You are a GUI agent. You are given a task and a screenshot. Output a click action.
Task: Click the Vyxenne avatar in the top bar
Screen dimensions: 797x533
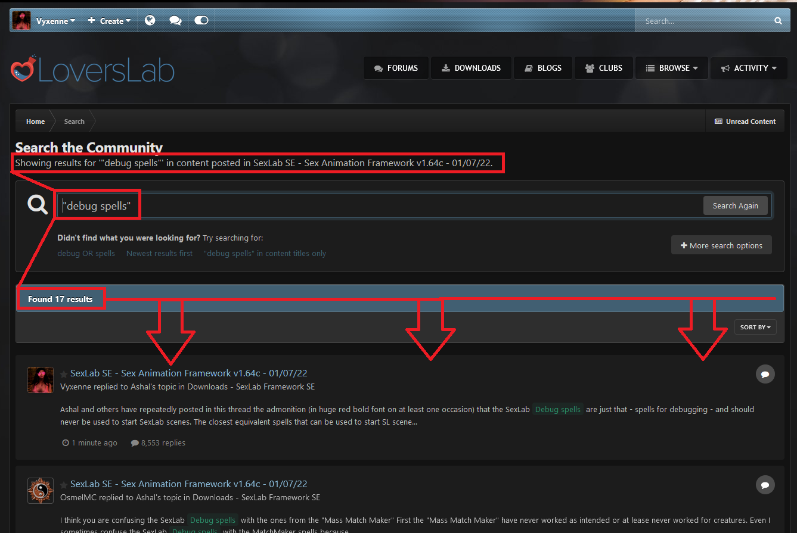click(x=21, y=20)
